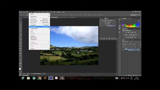Screen dimensions: 160x90
Task: Click the trash icon in the Actions panel
Action: (114, 39)
